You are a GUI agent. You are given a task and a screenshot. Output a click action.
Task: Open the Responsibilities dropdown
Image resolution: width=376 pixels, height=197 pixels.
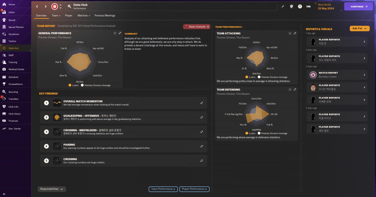[x=52, y=189]
